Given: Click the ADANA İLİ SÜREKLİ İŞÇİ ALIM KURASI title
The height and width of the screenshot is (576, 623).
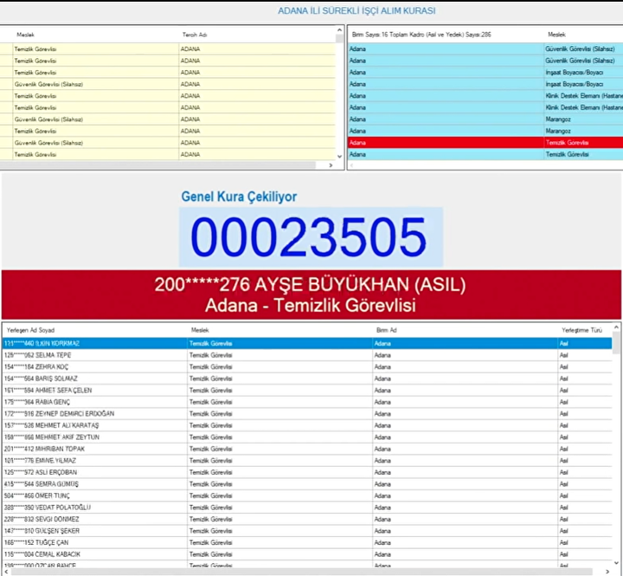Looking at the screenshot, I should (356, 10).
